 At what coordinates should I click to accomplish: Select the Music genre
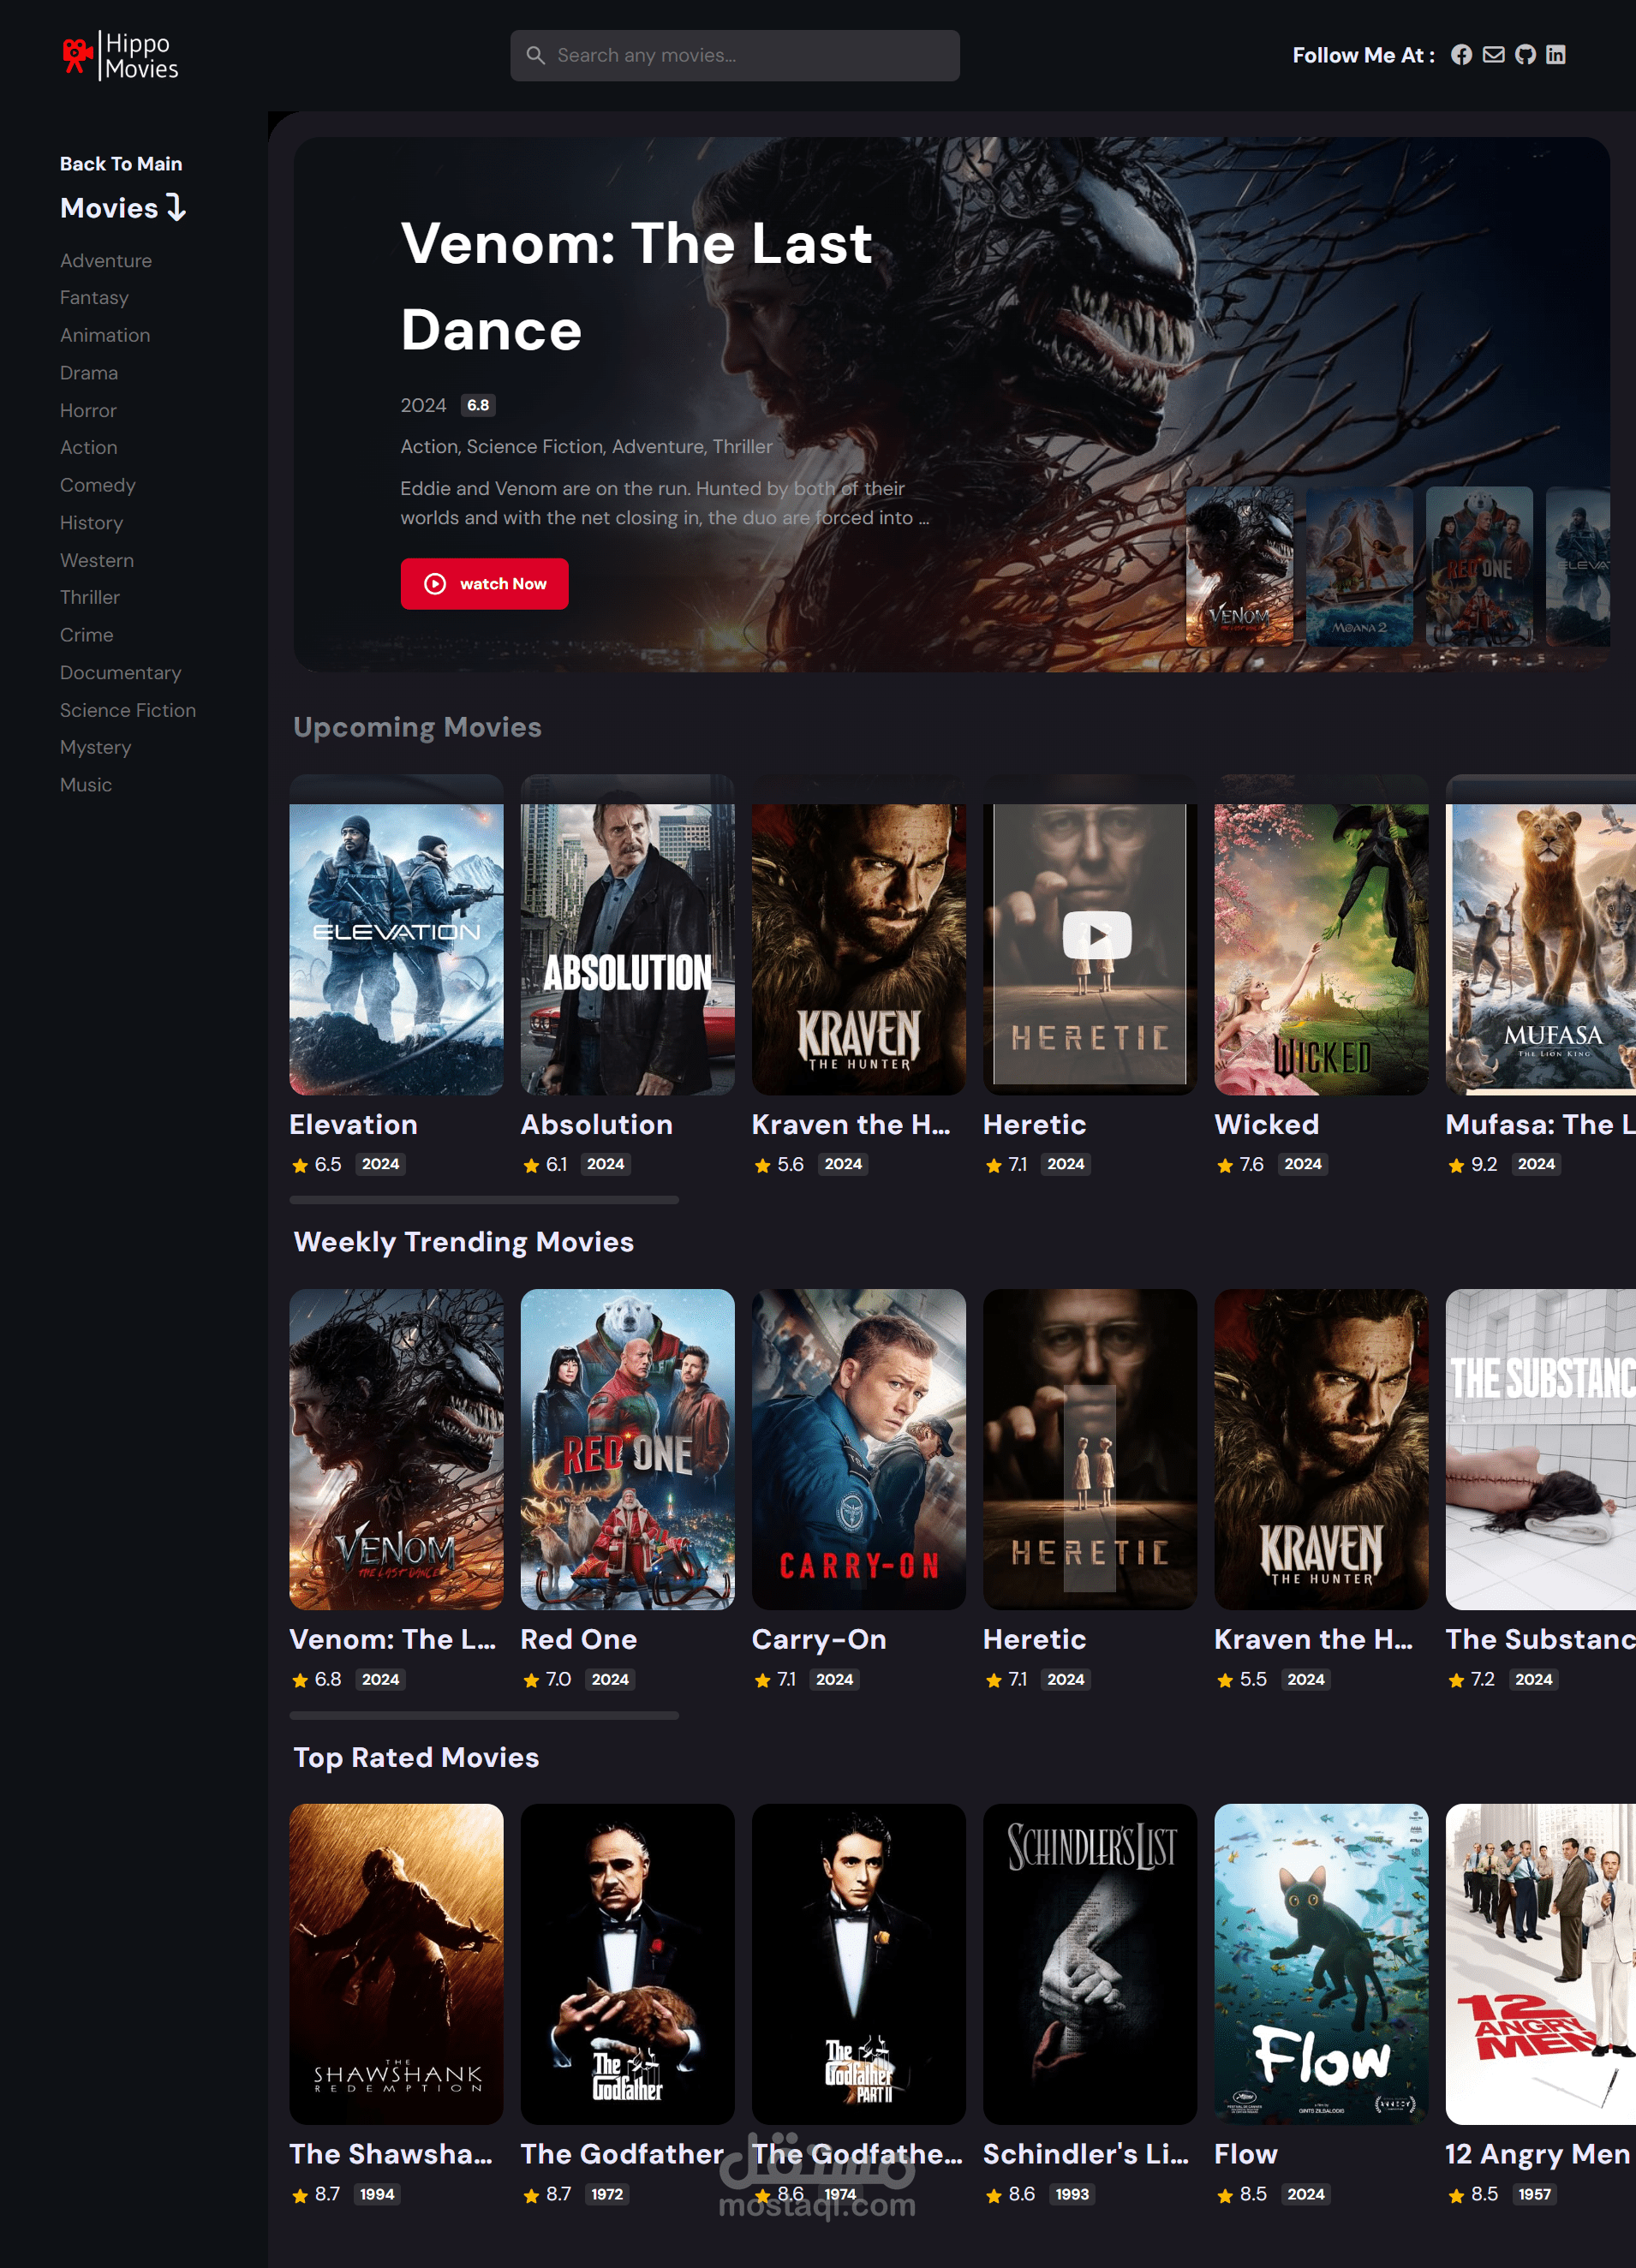(86, 785)
